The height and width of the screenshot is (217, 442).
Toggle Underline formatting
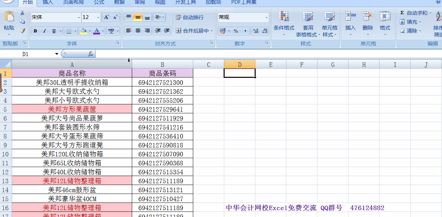(x=54, y=31)
